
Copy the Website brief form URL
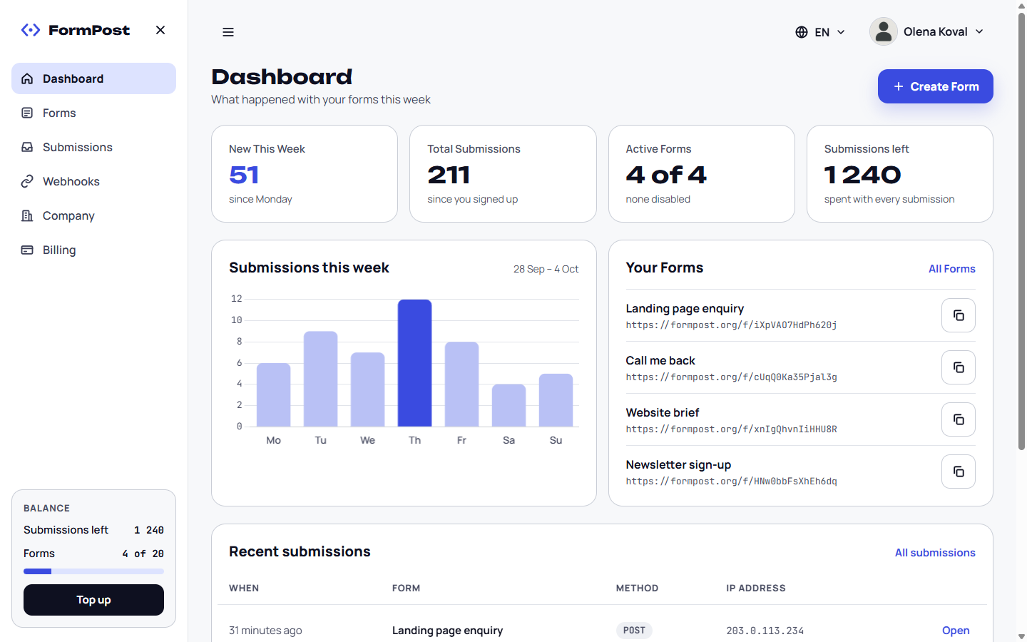pyautogui.click(x=959, y=419)
